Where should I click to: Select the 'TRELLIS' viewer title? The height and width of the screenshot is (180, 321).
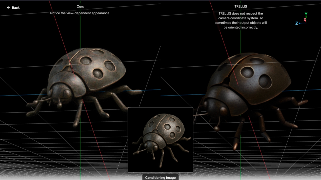pos(240,6)
